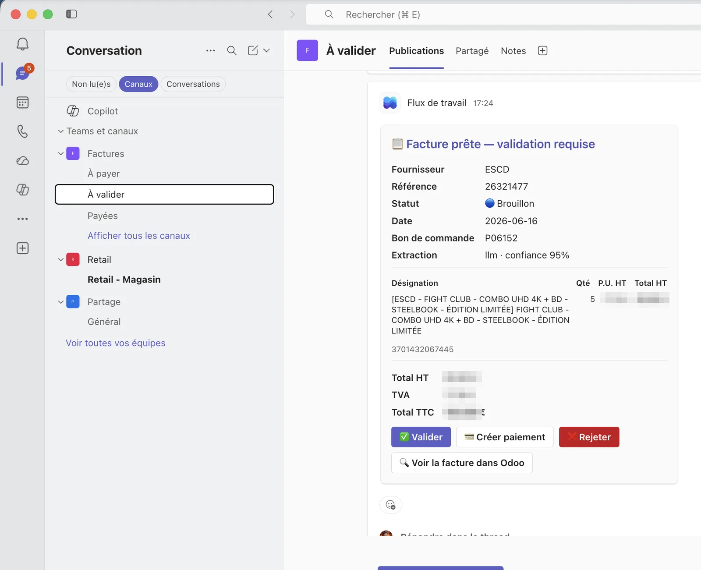701x570 pixels.
Task: Collapse the Factures team chevron
Action: (x=60, y=153)
